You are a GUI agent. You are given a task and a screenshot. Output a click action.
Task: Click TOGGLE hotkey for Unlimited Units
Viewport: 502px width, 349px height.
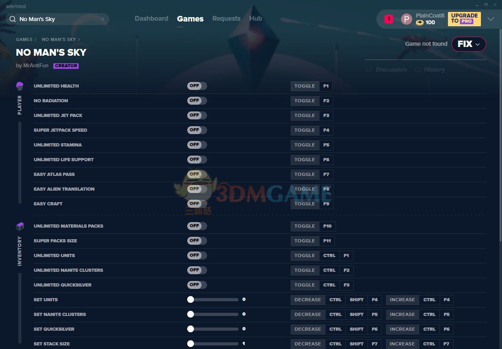[x=305, y=255]
